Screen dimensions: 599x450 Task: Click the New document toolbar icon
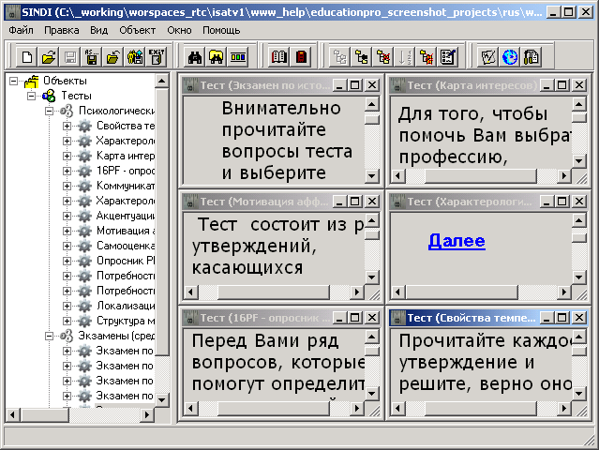pyautogui.click(x=26, y=57)
